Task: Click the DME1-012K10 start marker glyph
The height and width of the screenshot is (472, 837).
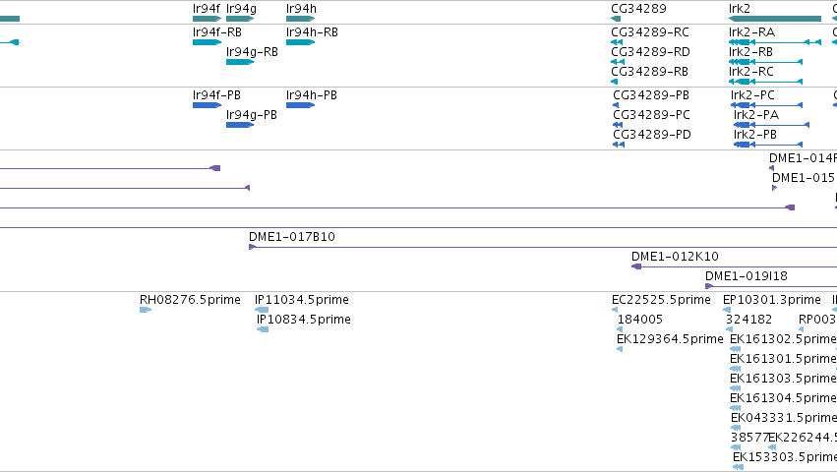Action: pos(636,266)
